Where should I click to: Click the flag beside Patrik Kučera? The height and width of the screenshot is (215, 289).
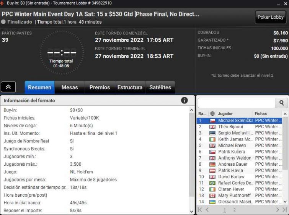pyautogui.click(x=212, y=152)
